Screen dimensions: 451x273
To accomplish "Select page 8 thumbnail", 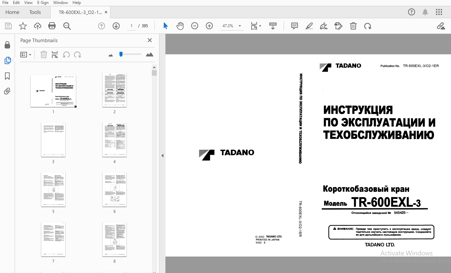I will click(x=114, y=239).
